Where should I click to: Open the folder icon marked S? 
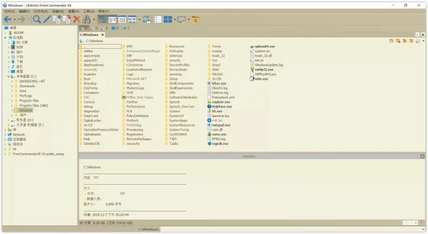click(196, 20)
